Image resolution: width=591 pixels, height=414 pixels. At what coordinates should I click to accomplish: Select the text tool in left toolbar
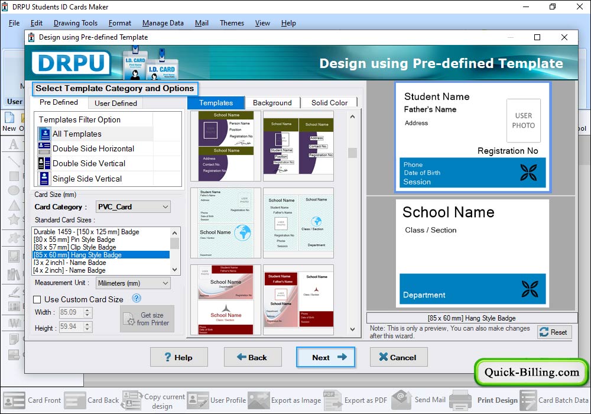[x=14, y=144]
